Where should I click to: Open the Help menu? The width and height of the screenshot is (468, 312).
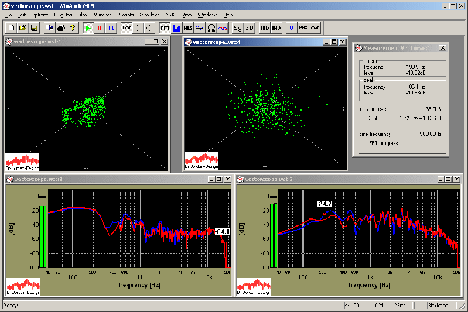227,15
